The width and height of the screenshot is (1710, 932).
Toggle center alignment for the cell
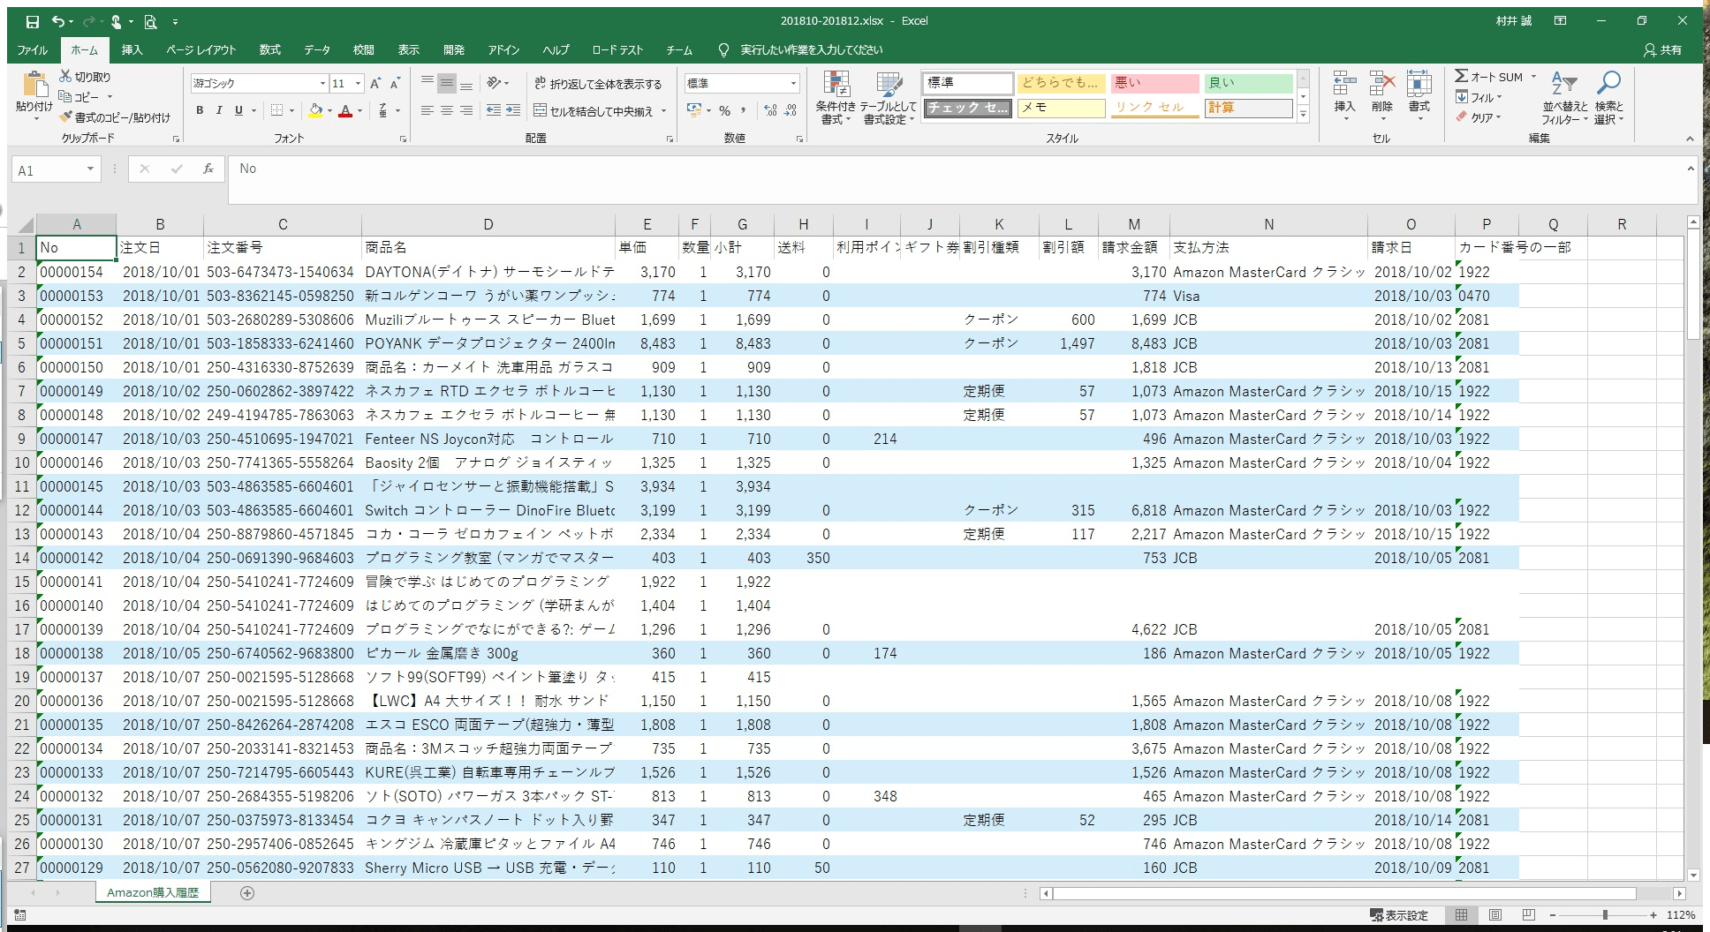445,110
